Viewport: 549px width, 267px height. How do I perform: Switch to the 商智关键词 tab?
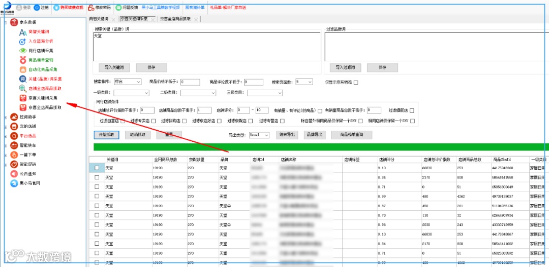pos(99,19)
